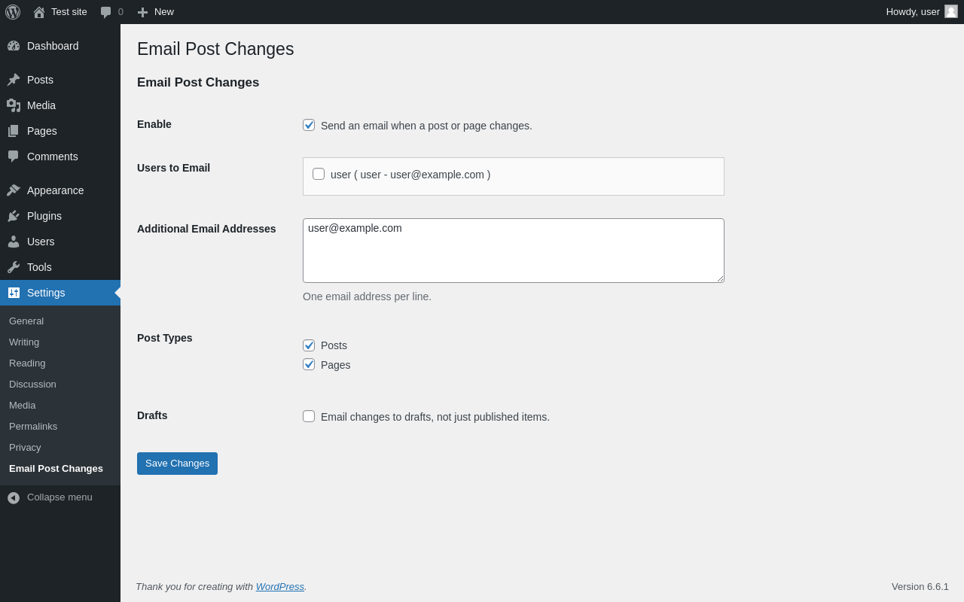964x602 pixels.
Task: Click the comment count '0' in admin bar
Action: 120,12
